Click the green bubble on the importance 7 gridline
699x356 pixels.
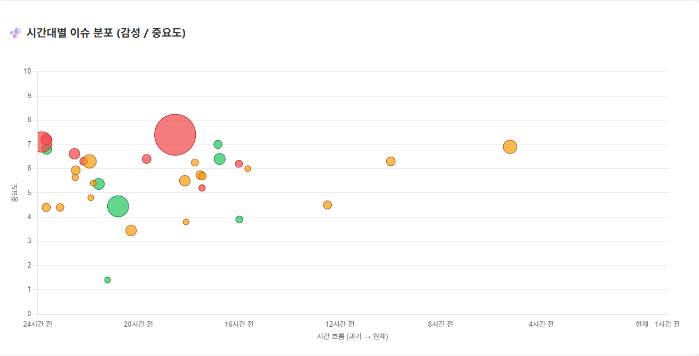pos(218,144)
